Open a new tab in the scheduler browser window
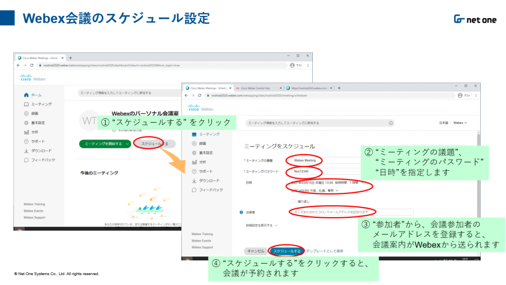This screenshot has width=506, height=285. 339,88
